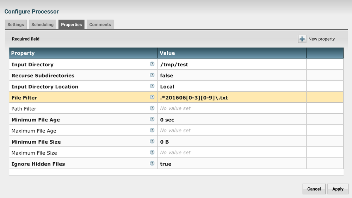Select the Maximum File Age property name
This screenshot has height=198, width=352.
[x=34, y=131]
